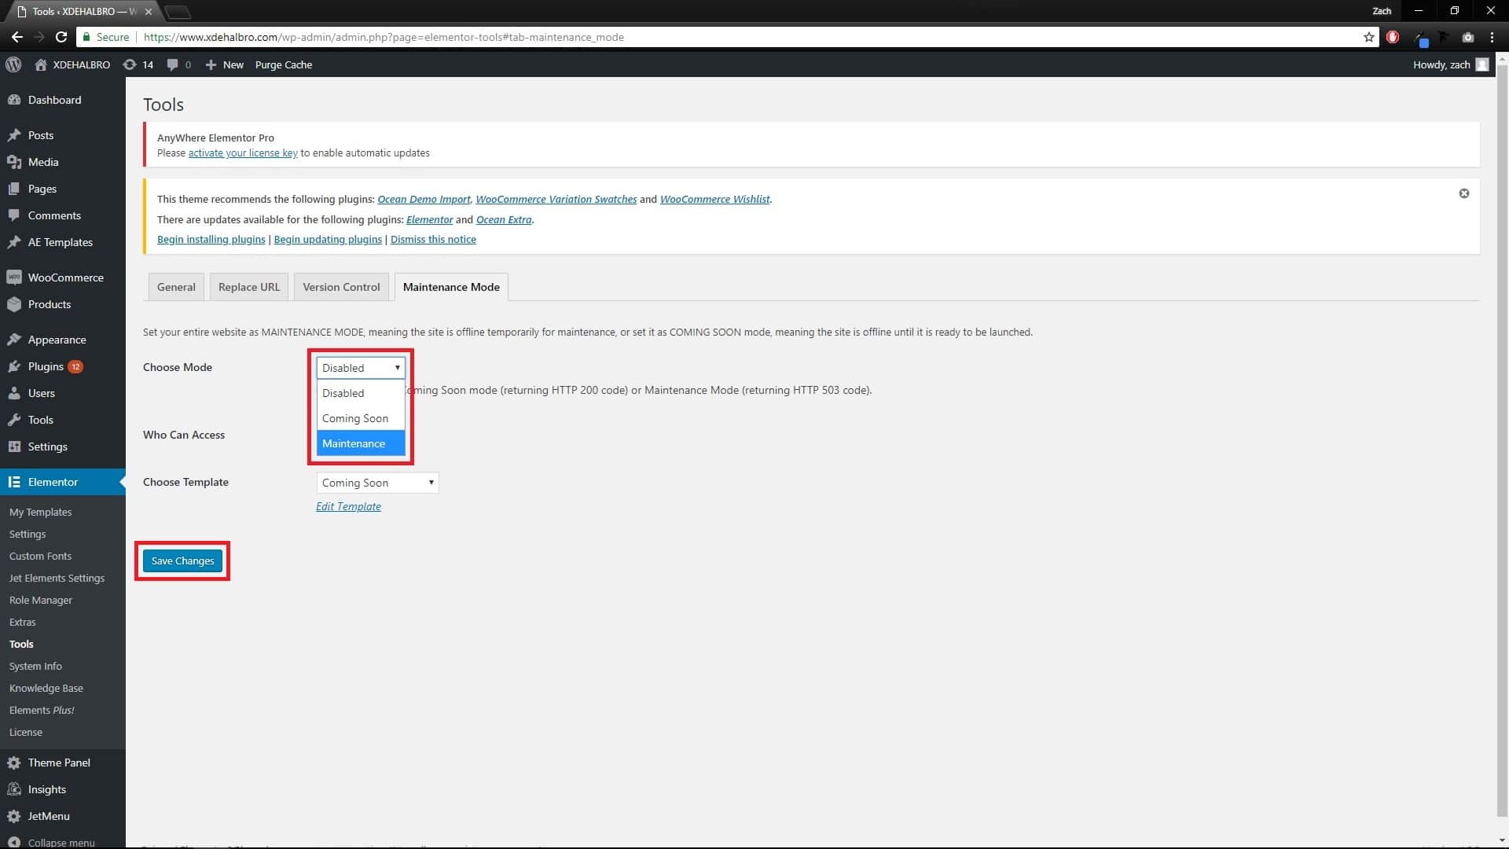Click the Edit Template link
Viewport: 1509px width, 849px height.
(x=348, y=506)
